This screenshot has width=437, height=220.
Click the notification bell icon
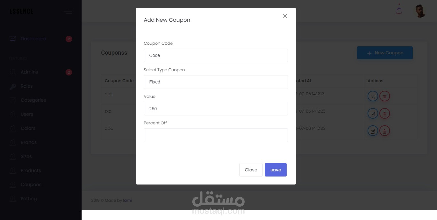coord(399,11)
